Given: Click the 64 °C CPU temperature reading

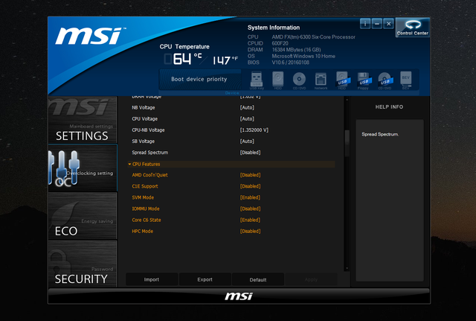Looking at the screenshot, I should (183, 59).
